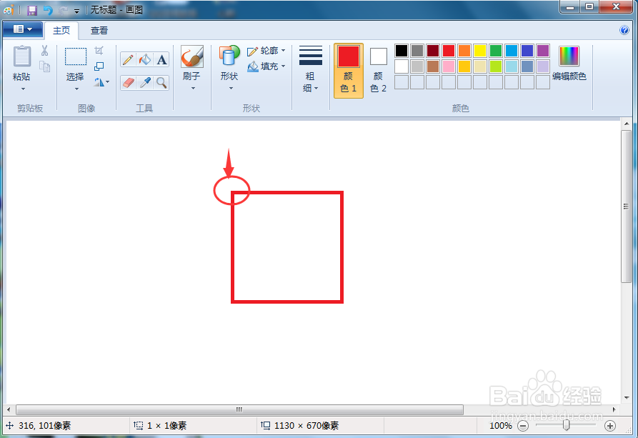Open the Outline (轮廓) dropdown
Image resolution: width=638 pixels, height=438 pixels.
(x=266, y=51)
